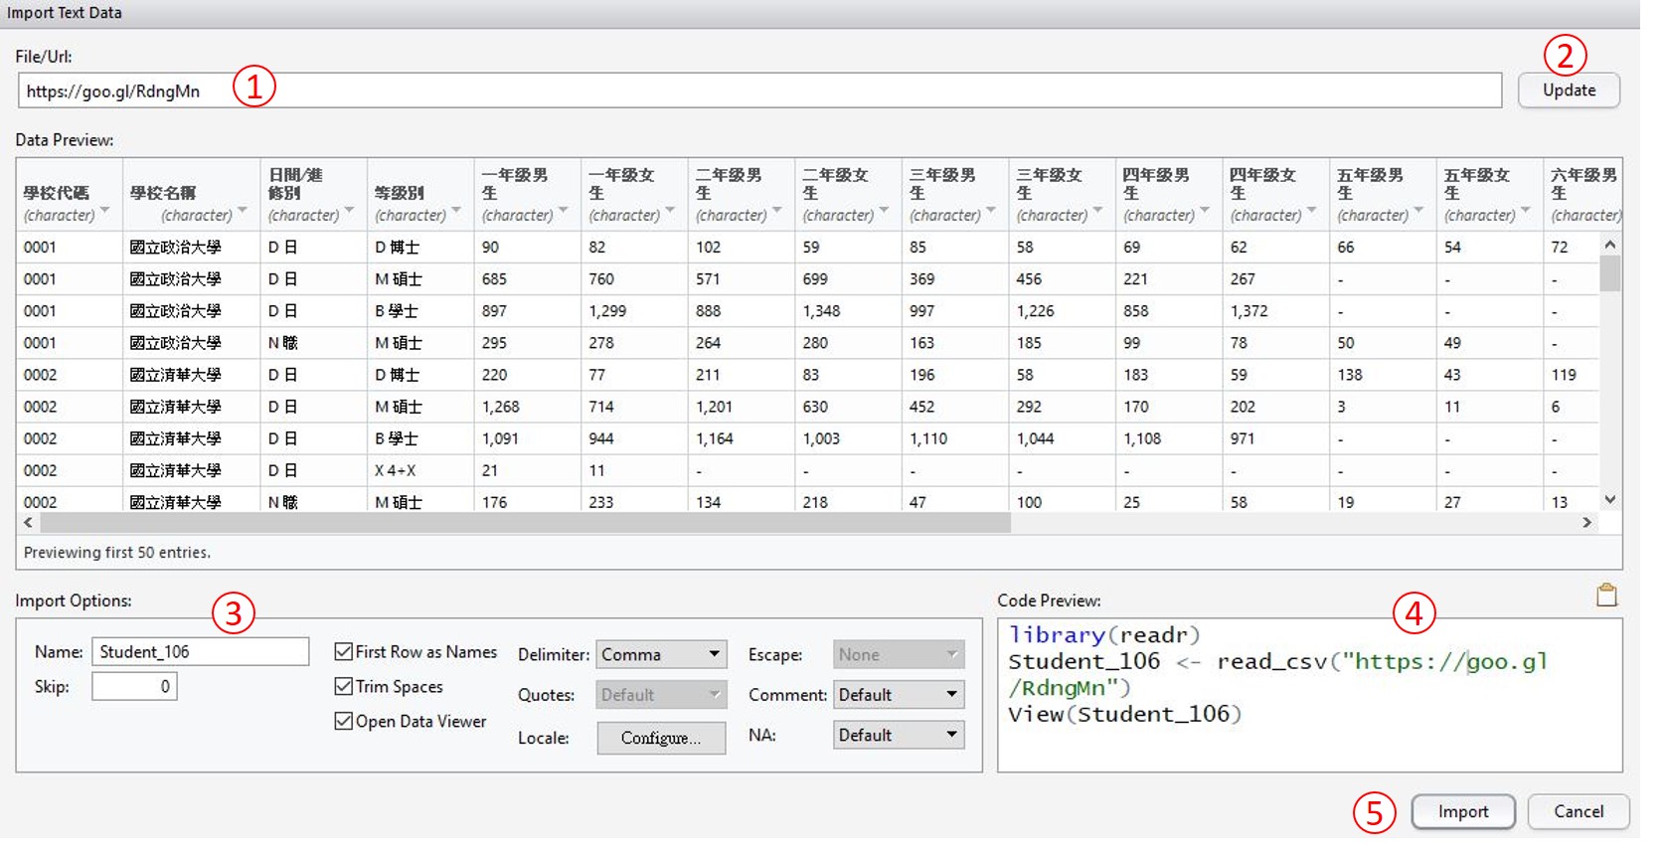The image size is (1663, 858).
Task: Open the Delimiter Comma dropdown
Action: click(x=661, y=654)
